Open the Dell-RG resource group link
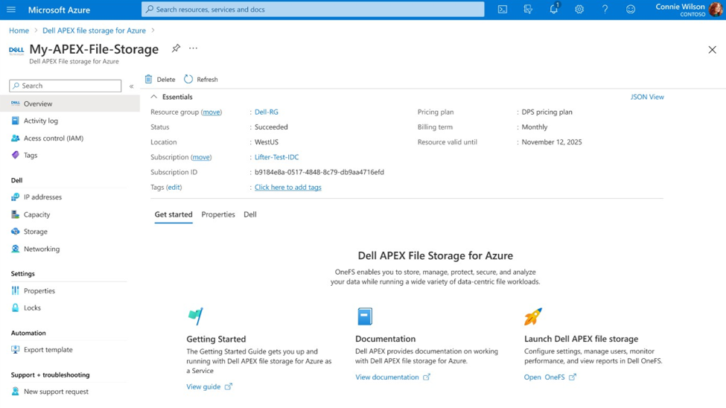 pyautogui.click(x=267, y=112)
